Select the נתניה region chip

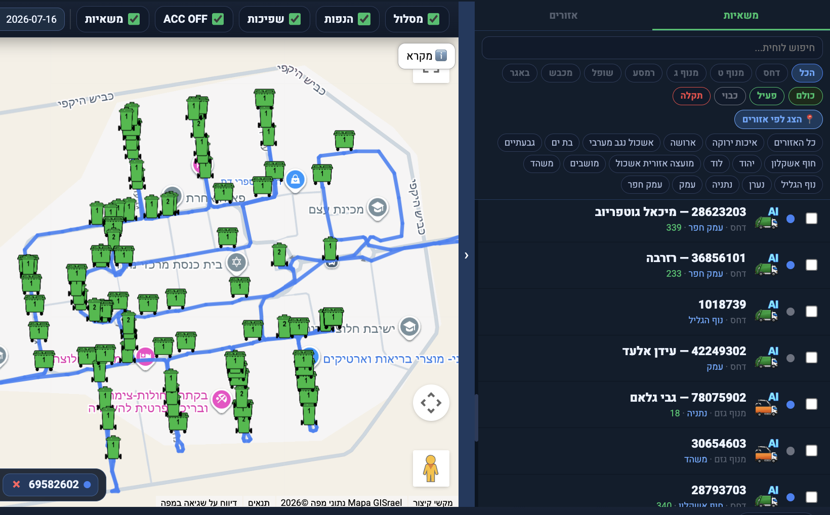click(x=722, y=185)
